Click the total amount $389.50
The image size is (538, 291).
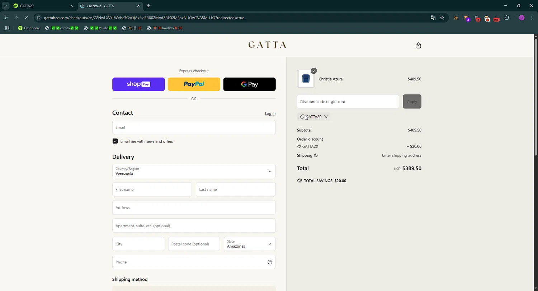(x=412, y=168)
